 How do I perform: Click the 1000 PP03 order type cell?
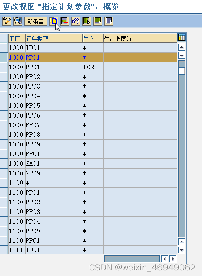click(x=54, y=86)
